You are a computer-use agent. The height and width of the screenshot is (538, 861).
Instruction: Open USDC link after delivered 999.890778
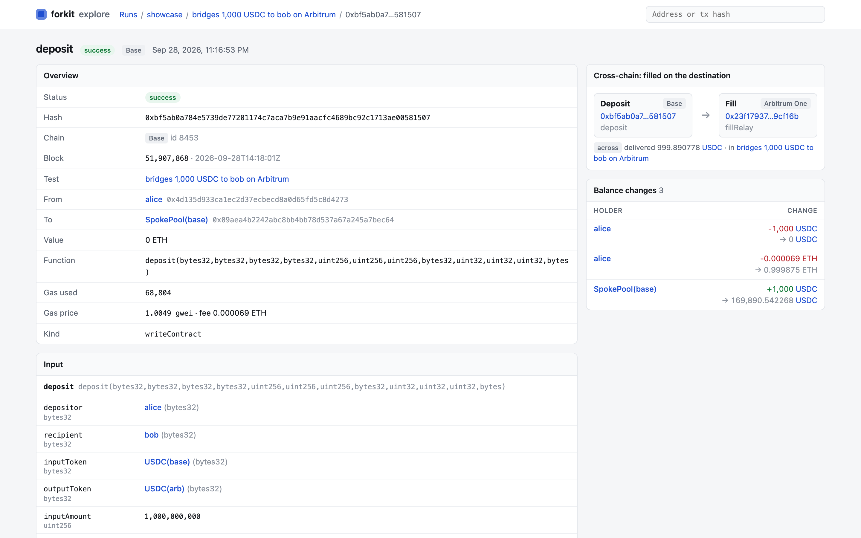(712, 148)
